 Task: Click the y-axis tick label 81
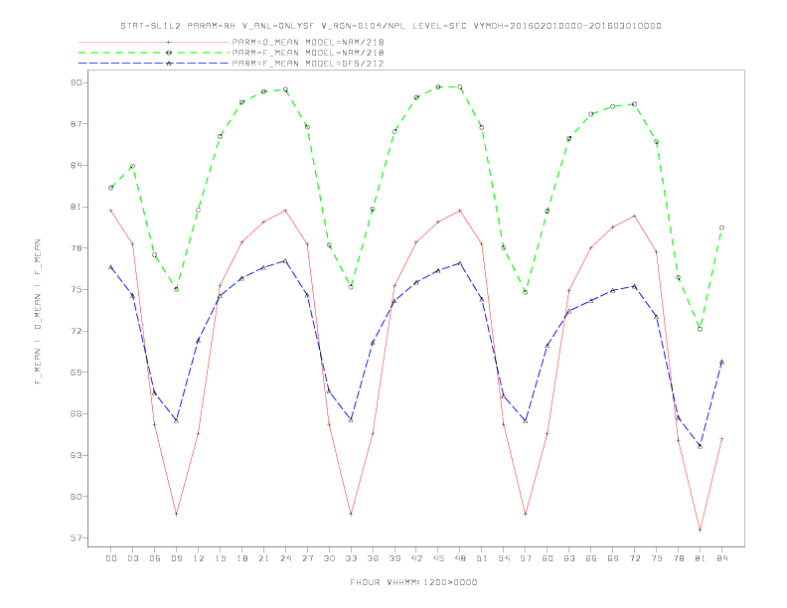(76, 207)
